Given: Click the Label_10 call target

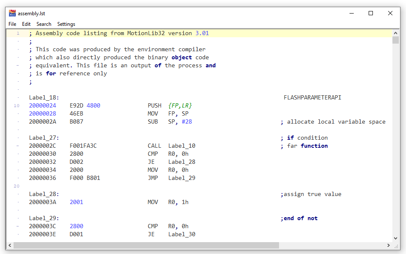Looking at the screenshot, I should click(x=182, y=146).
